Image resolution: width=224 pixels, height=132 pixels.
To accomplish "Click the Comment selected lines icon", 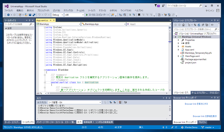I will pos(130,15).
